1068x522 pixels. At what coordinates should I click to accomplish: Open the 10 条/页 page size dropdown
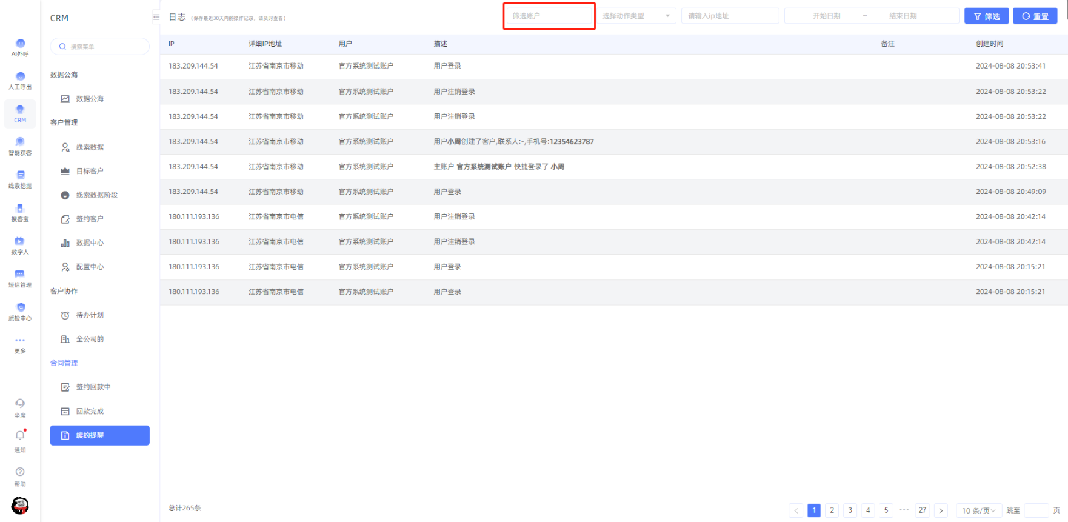point(978,510)
